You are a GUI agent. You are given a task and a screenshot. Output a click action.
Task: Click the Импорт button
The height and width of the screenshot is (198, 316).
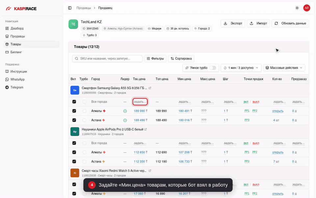point(258,23)
